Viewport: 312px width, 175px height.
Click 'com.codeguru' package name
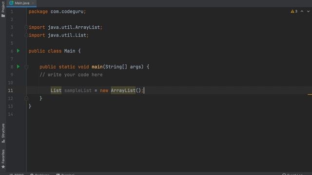(x=67, y=12)
